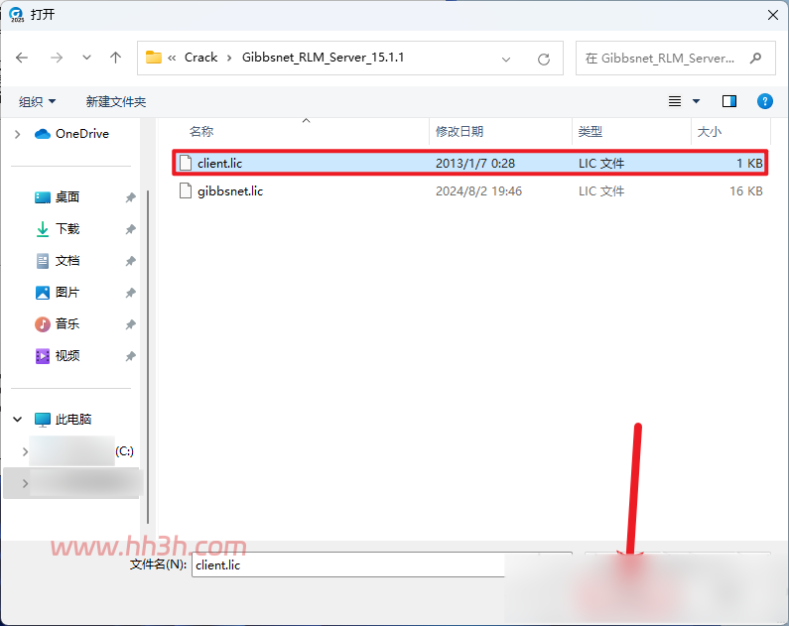Select the client.lic file
789x626 pixels.
click(470, 163)
